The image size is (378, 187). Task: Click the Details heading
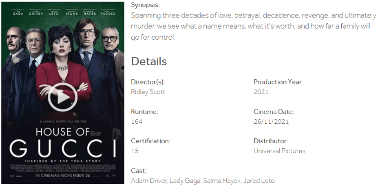(149, 62)
